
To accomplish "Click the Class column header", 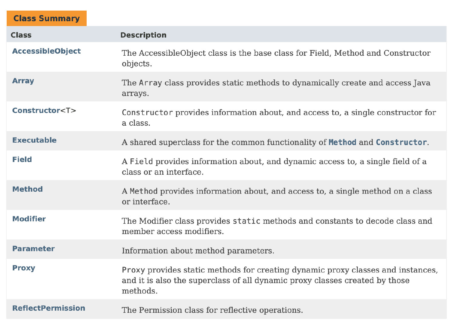I will (21, 35).
